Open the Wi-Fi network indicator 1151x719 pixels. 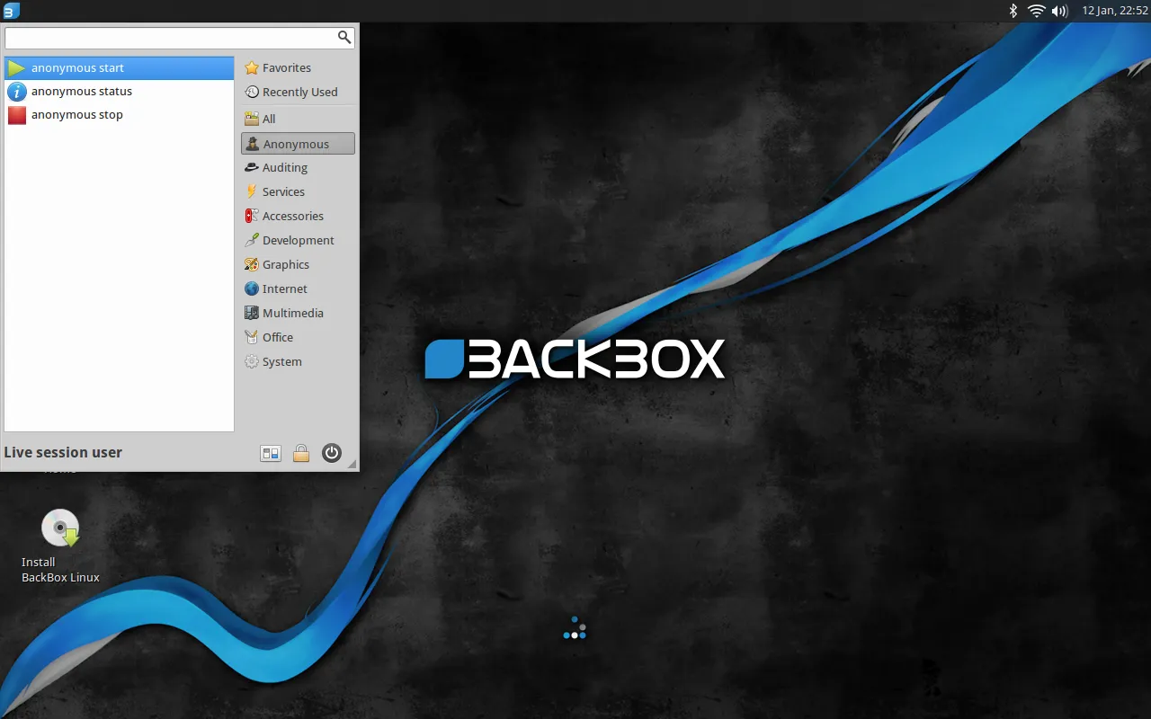(1036, 11)
